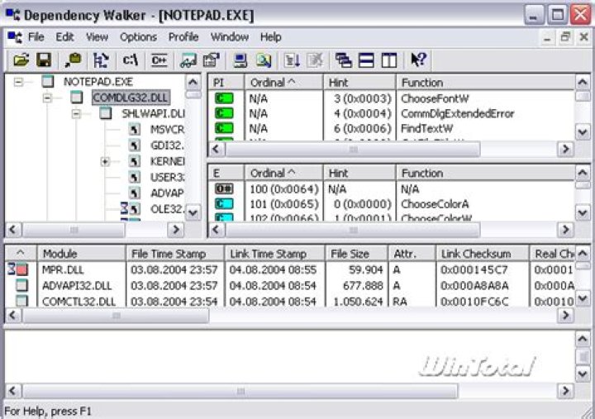Click the module list horizontal scroll thumb
The width and height of the screenshot is (595, 419).
coord(116,316)
